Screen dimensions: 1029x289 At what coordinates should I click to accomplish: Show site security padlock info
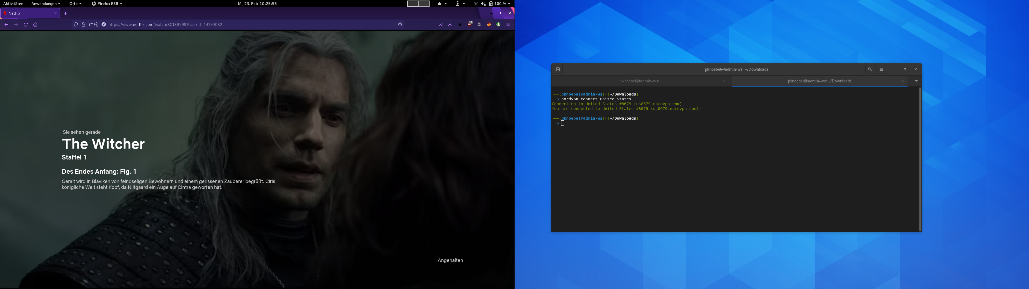point(83,25)
